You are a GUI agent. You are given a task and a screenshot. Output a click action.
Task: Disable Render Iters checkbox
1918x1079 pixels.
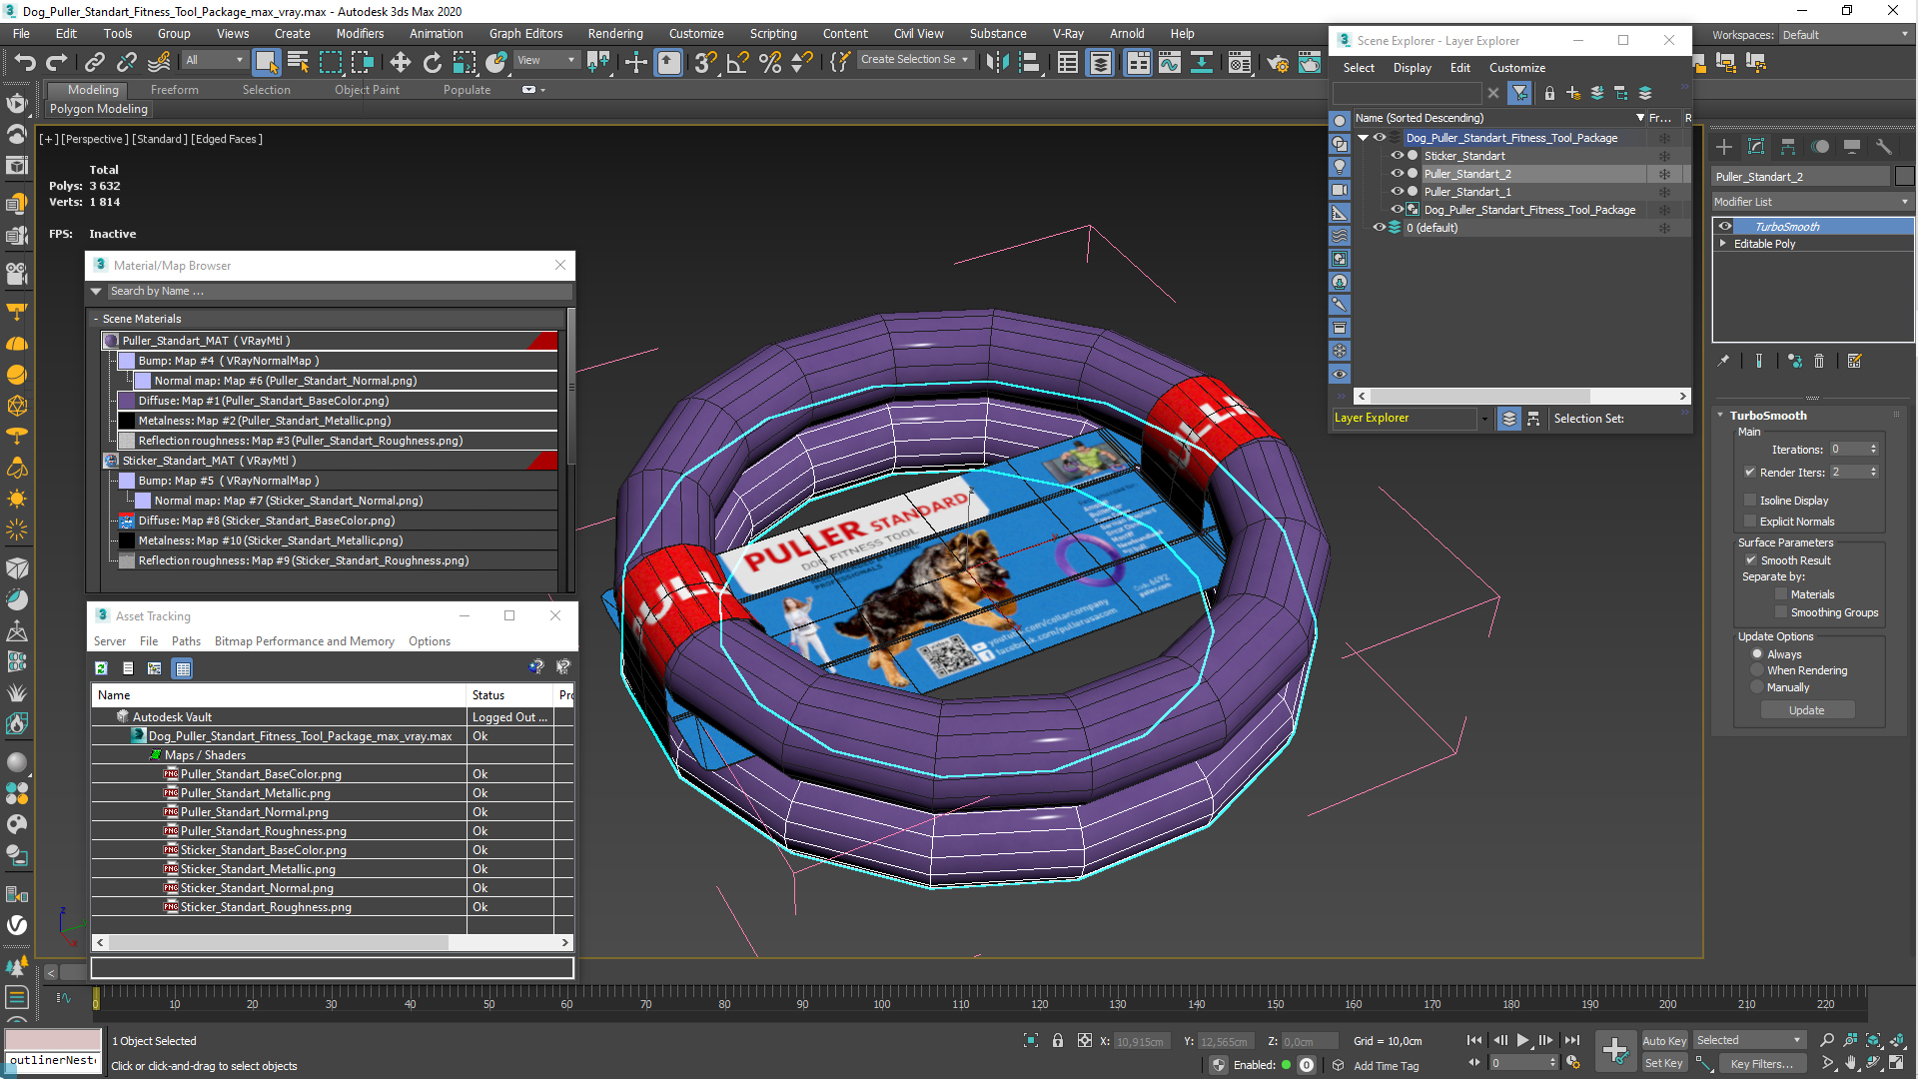pos(1750,473)
